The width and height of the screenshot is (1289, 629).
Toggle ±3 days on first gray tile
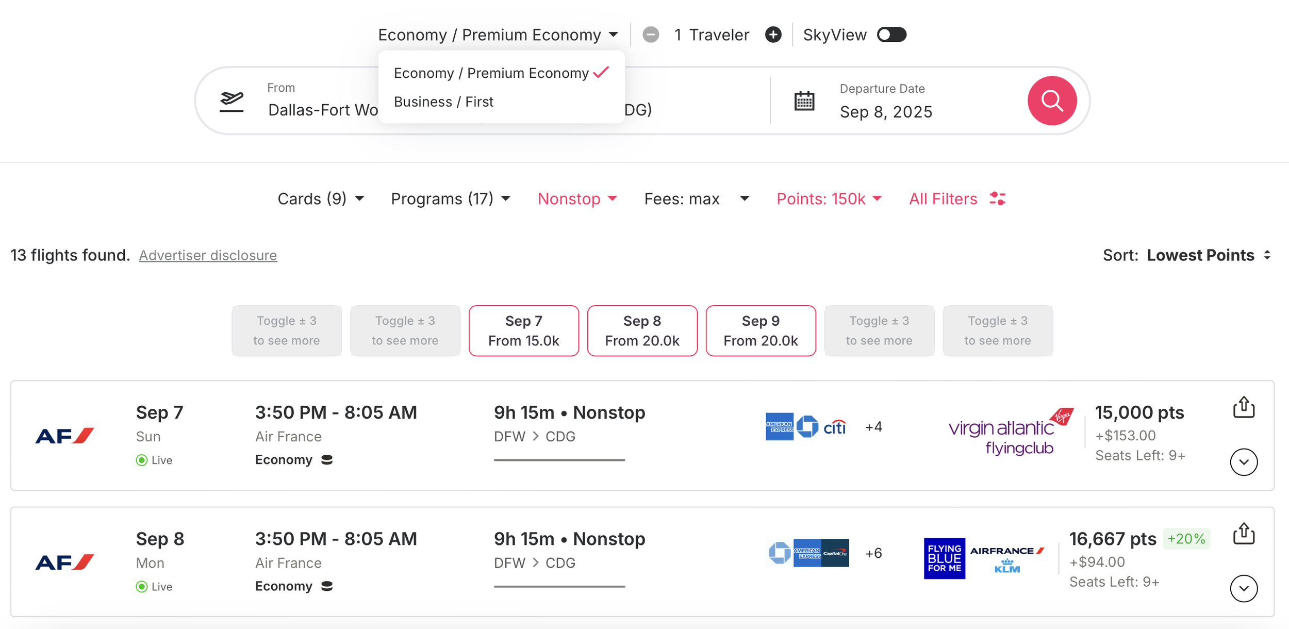point(287,330)
